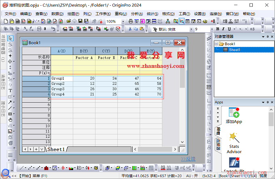Screen dimensions: 275x179
Task: Click the A(X) column header
Action: tap(62, 51)
